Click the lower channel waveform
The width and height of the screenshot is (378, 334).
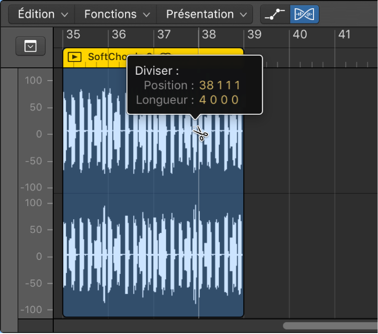[153, 254]
